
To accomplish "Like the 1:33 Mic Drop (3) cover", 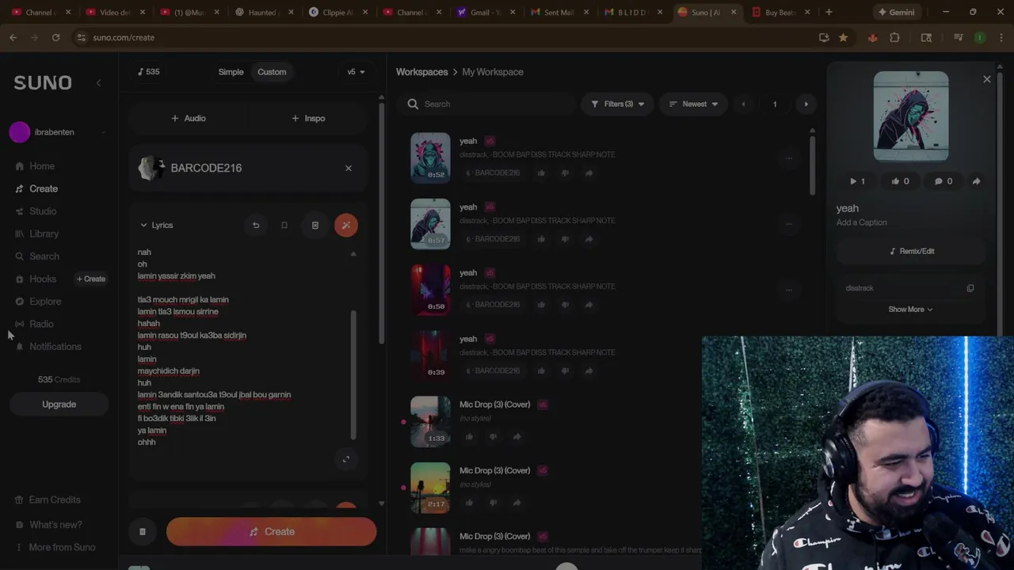I will 469,437.
